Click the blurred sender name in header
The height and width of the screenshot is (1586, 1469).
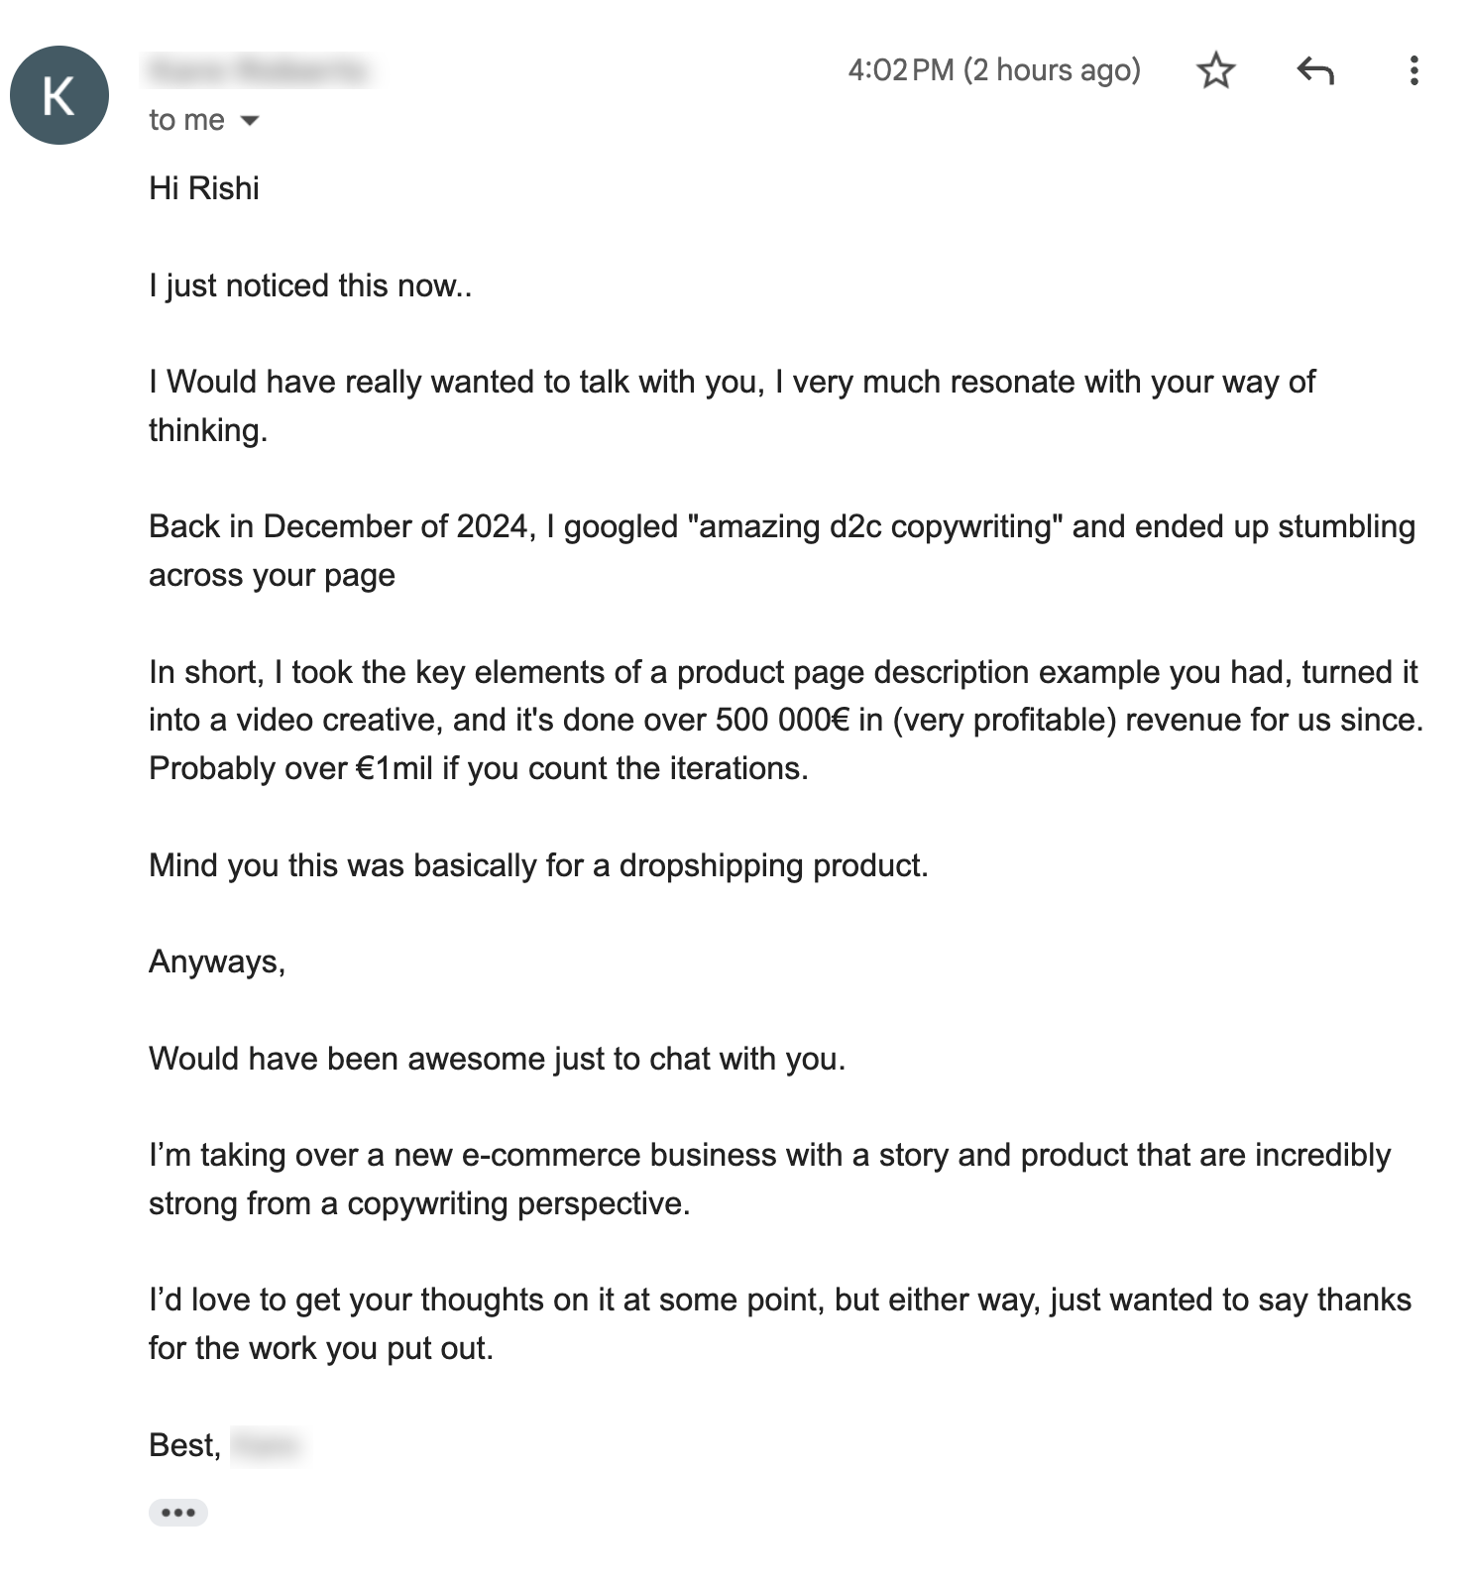pos(259,70)
